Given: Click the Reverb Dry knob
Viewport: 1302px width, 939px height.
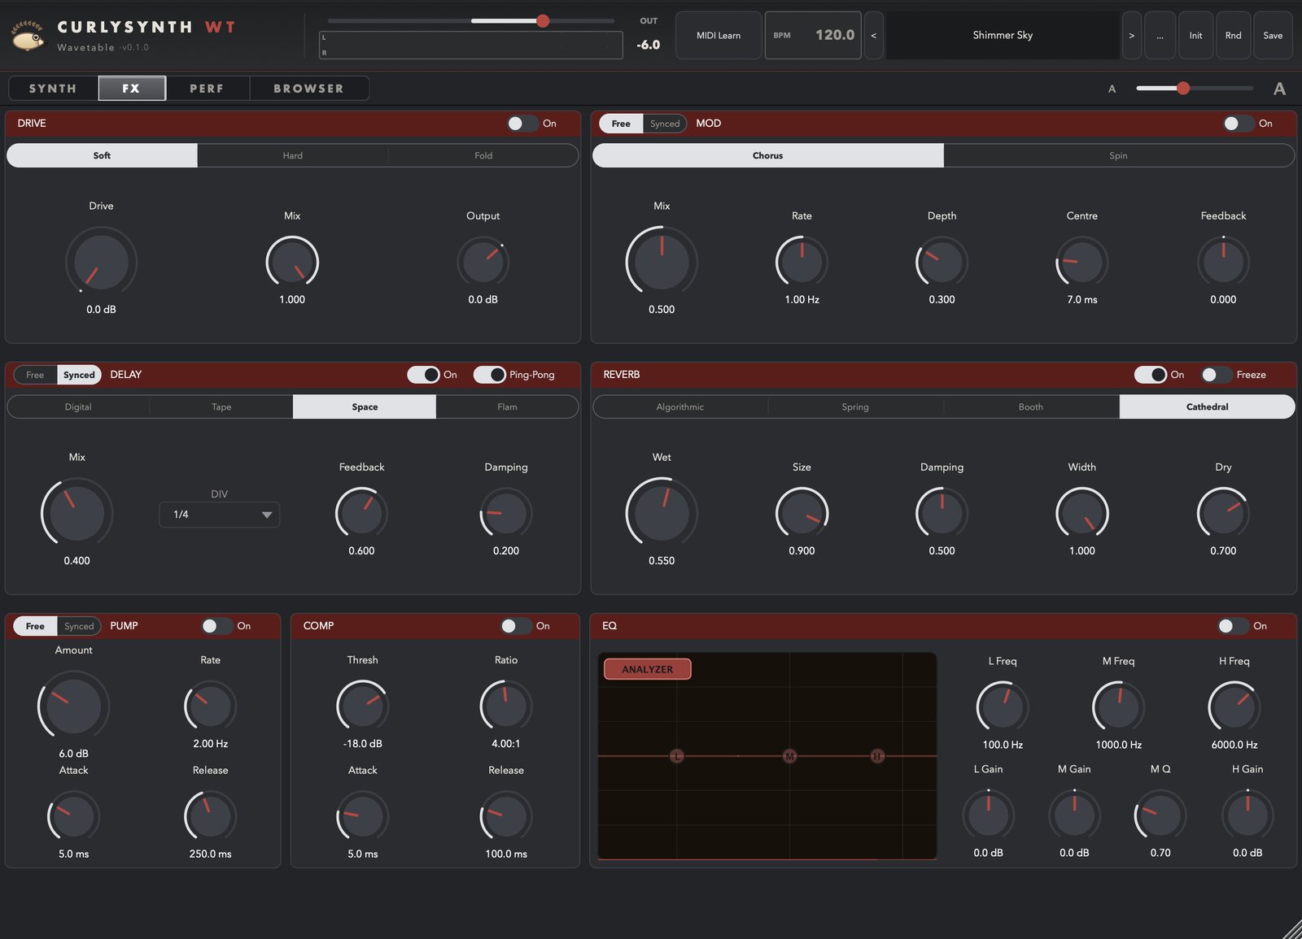Looking at the screenshot, I should tap(1223, 513).
